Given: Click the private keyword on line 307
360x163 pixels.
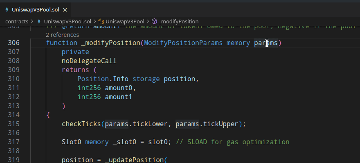Looking at the screenshot, I should 75,52.
